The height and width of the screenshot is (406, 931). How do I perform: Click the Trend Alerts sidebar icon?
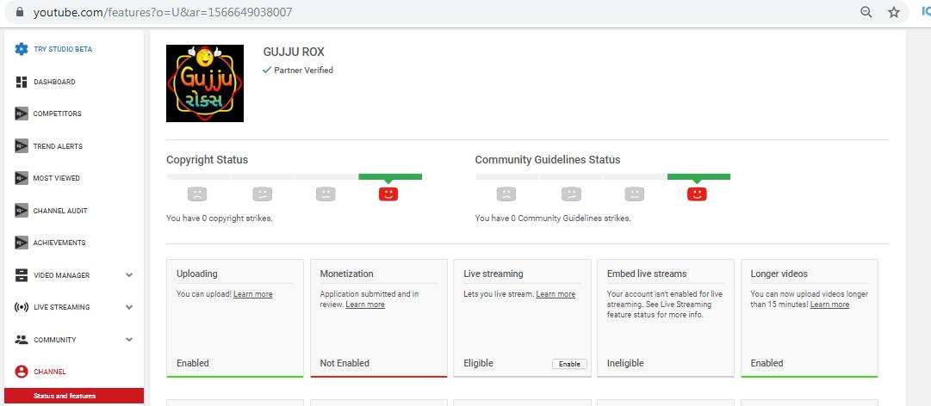click(x=22, y=146)
